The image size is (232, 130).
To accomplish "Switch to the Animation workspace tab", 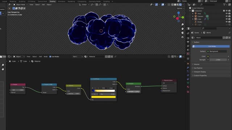I will [62, 1].
